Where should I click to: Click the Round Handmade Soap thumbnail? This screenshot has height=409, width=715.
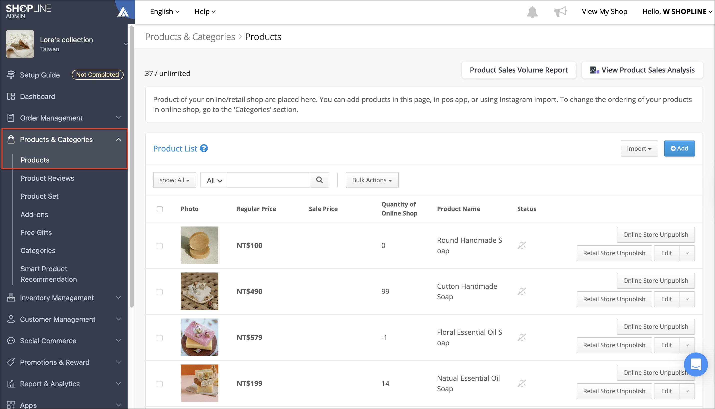pos(200,245)
